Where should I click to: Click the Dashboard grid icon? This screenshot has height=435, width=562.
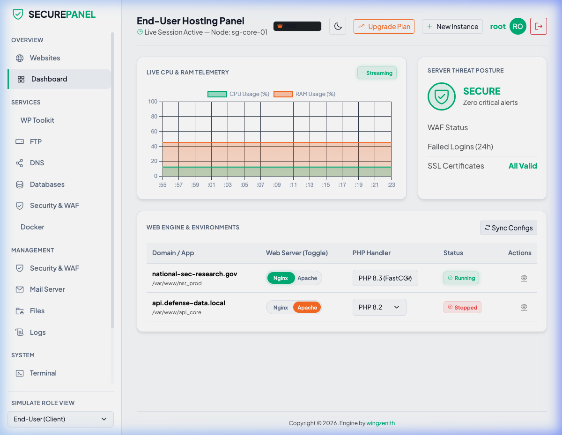tap(21, 79)
